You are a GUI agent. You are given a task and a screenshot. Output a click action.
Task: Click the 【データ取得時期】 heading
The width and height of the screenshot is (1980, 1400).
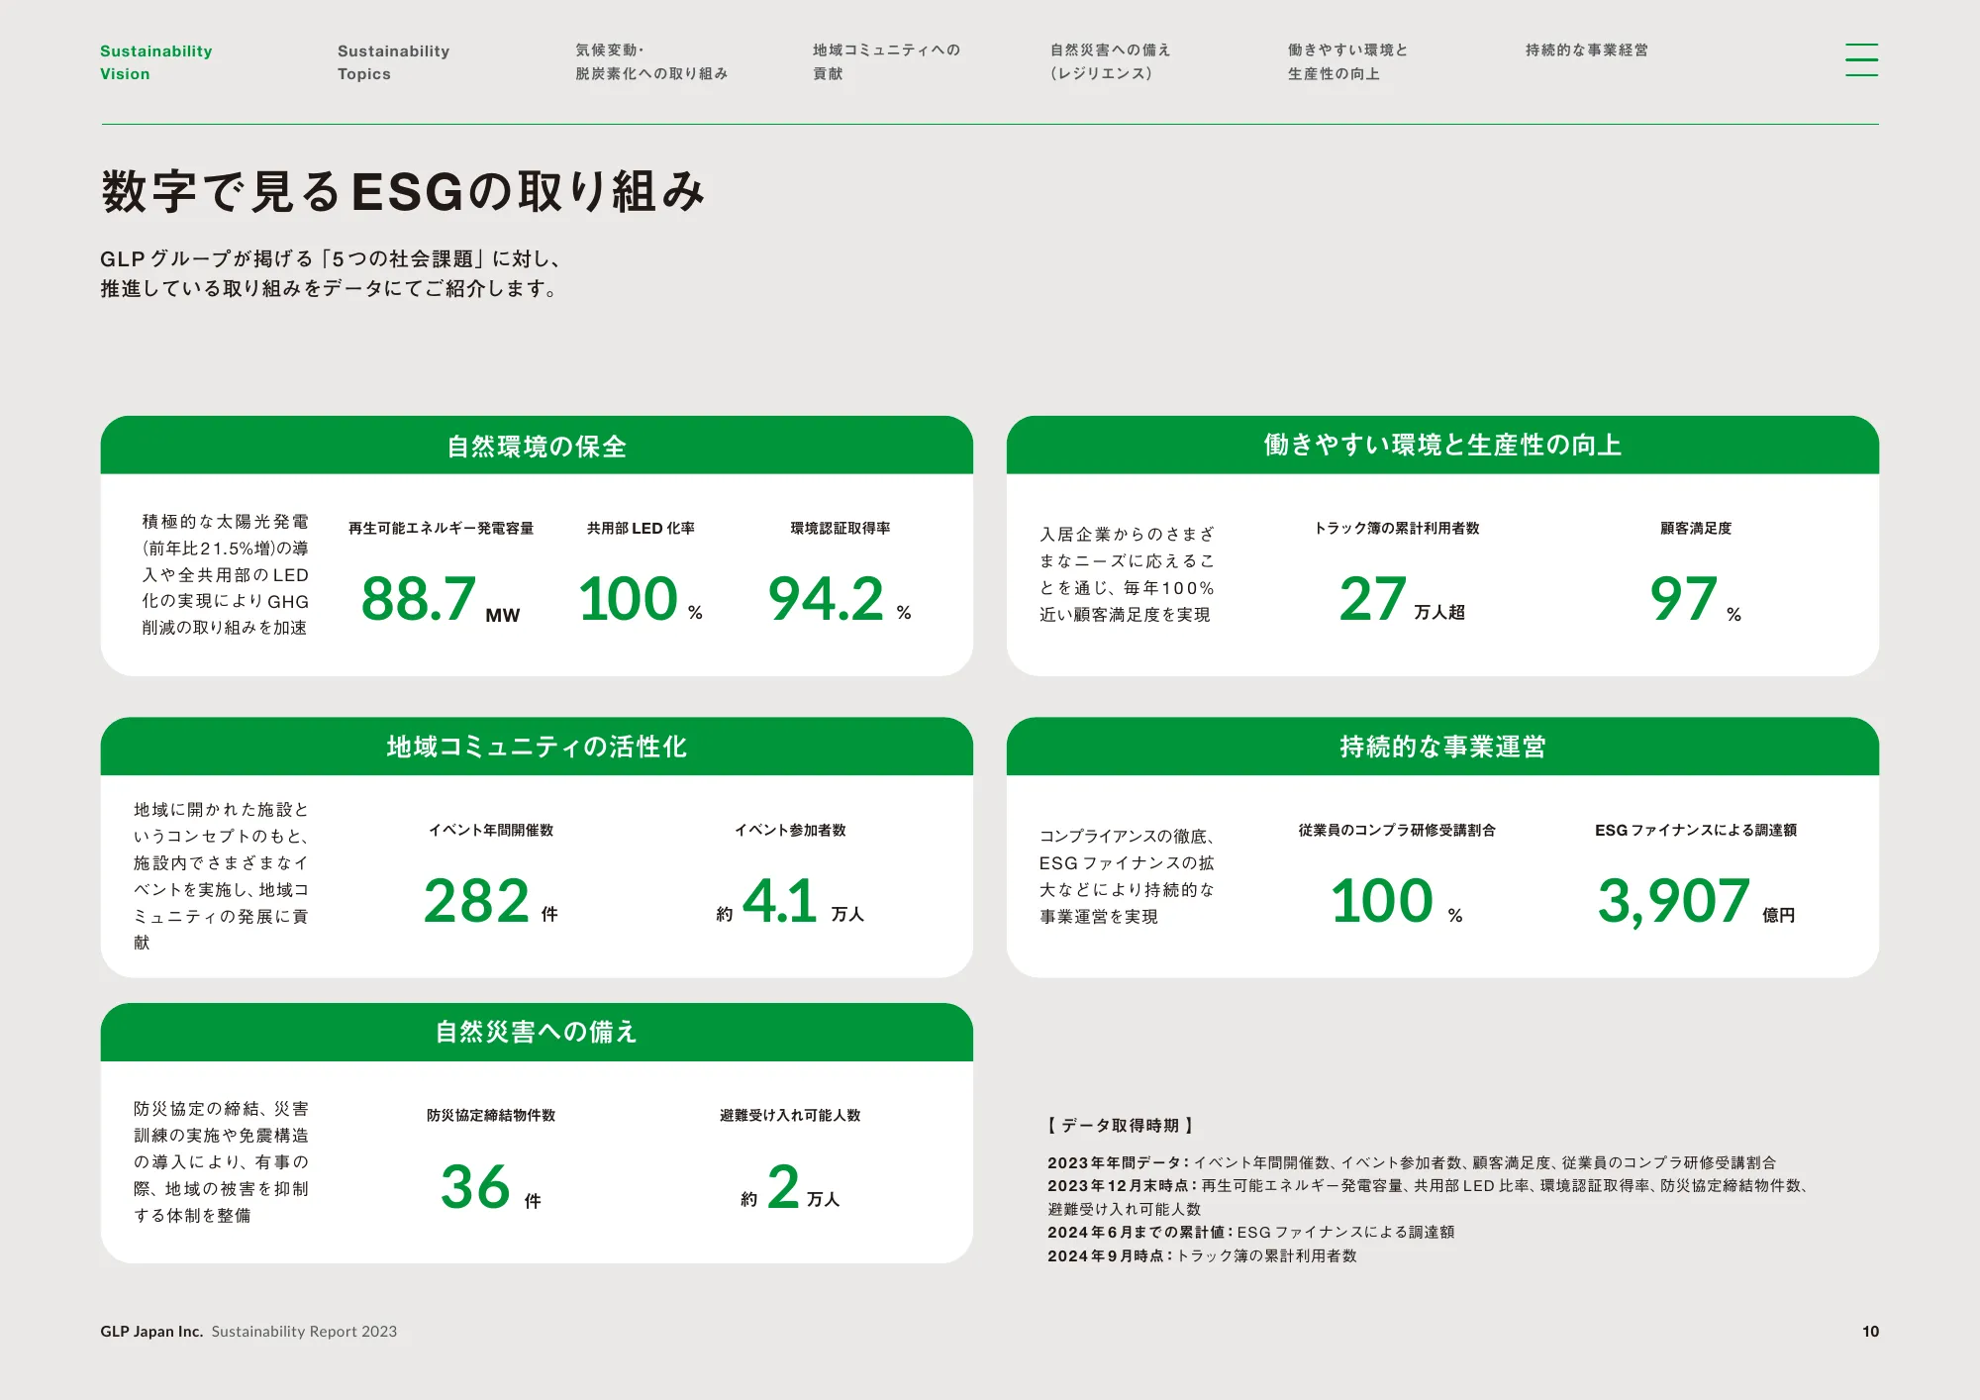coord(1121,1126)
